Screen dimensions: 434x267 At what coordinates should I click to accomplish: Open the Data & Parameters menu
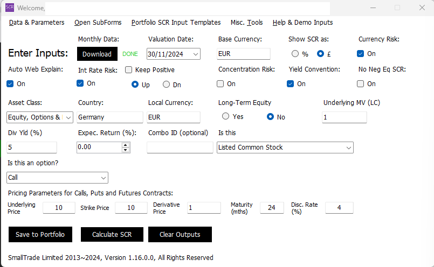click(x=37, y=23)
